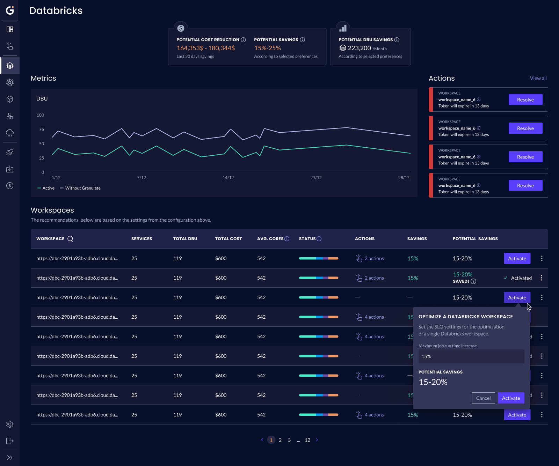Open the cube-shaped package section in sidebar

(9, 99)
